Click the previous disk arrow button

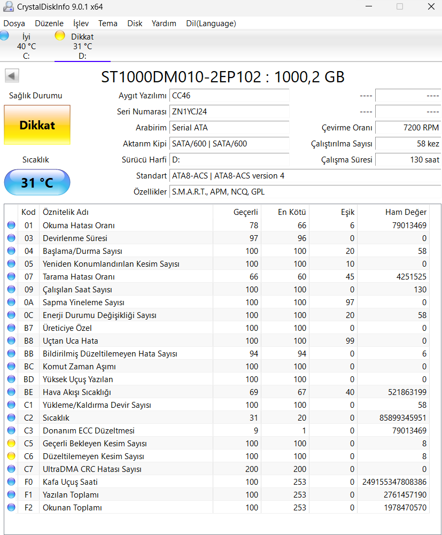12,76
